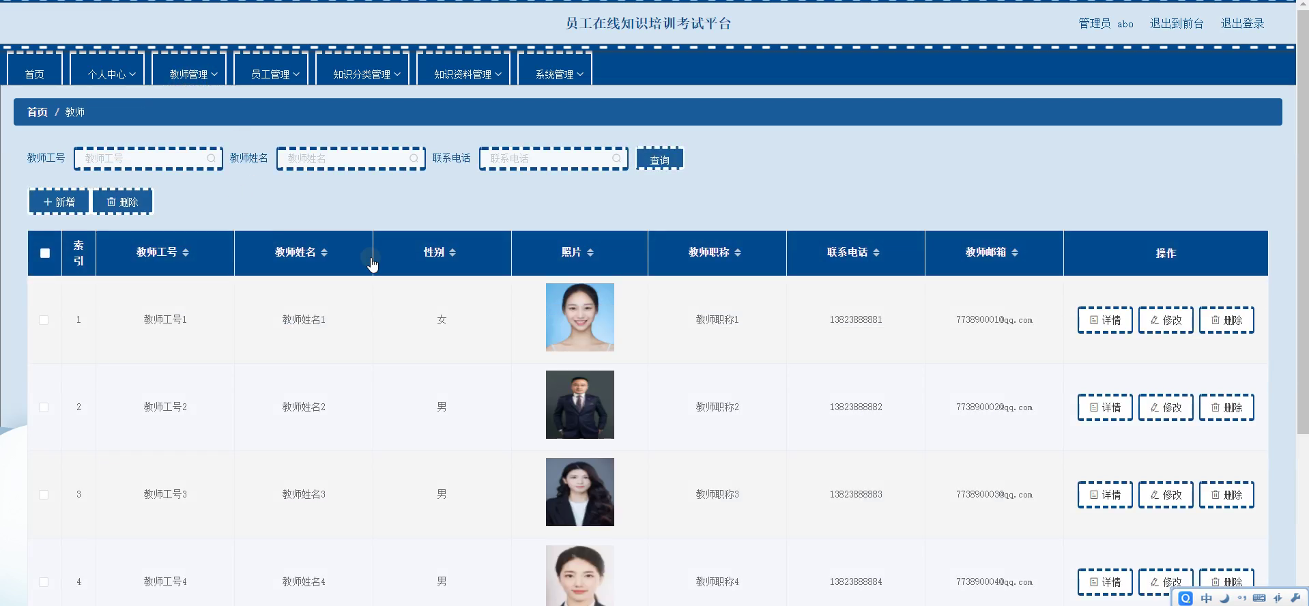Expand the 系统管理 menu
The height and width of the screenshot is (606, 1309).
click(x=554, y=69)
